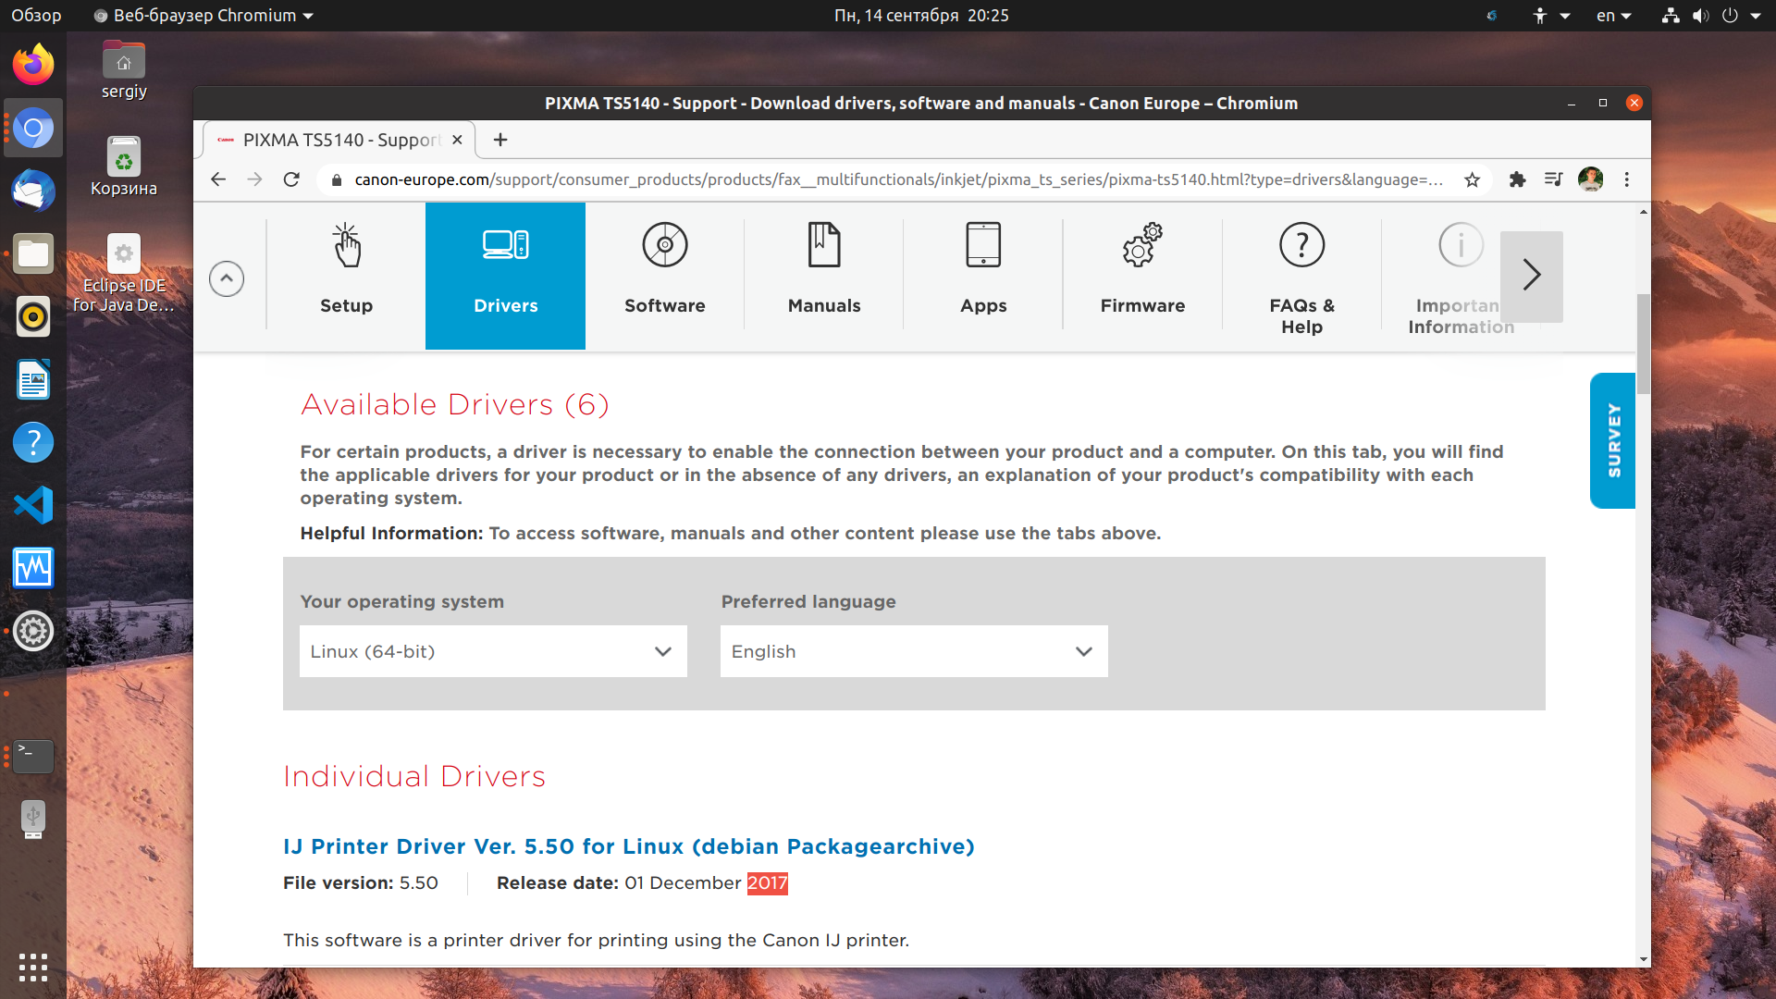Click the page vertical scrollbar thumb
The image size is (1776, 999).
(1644, 344)
